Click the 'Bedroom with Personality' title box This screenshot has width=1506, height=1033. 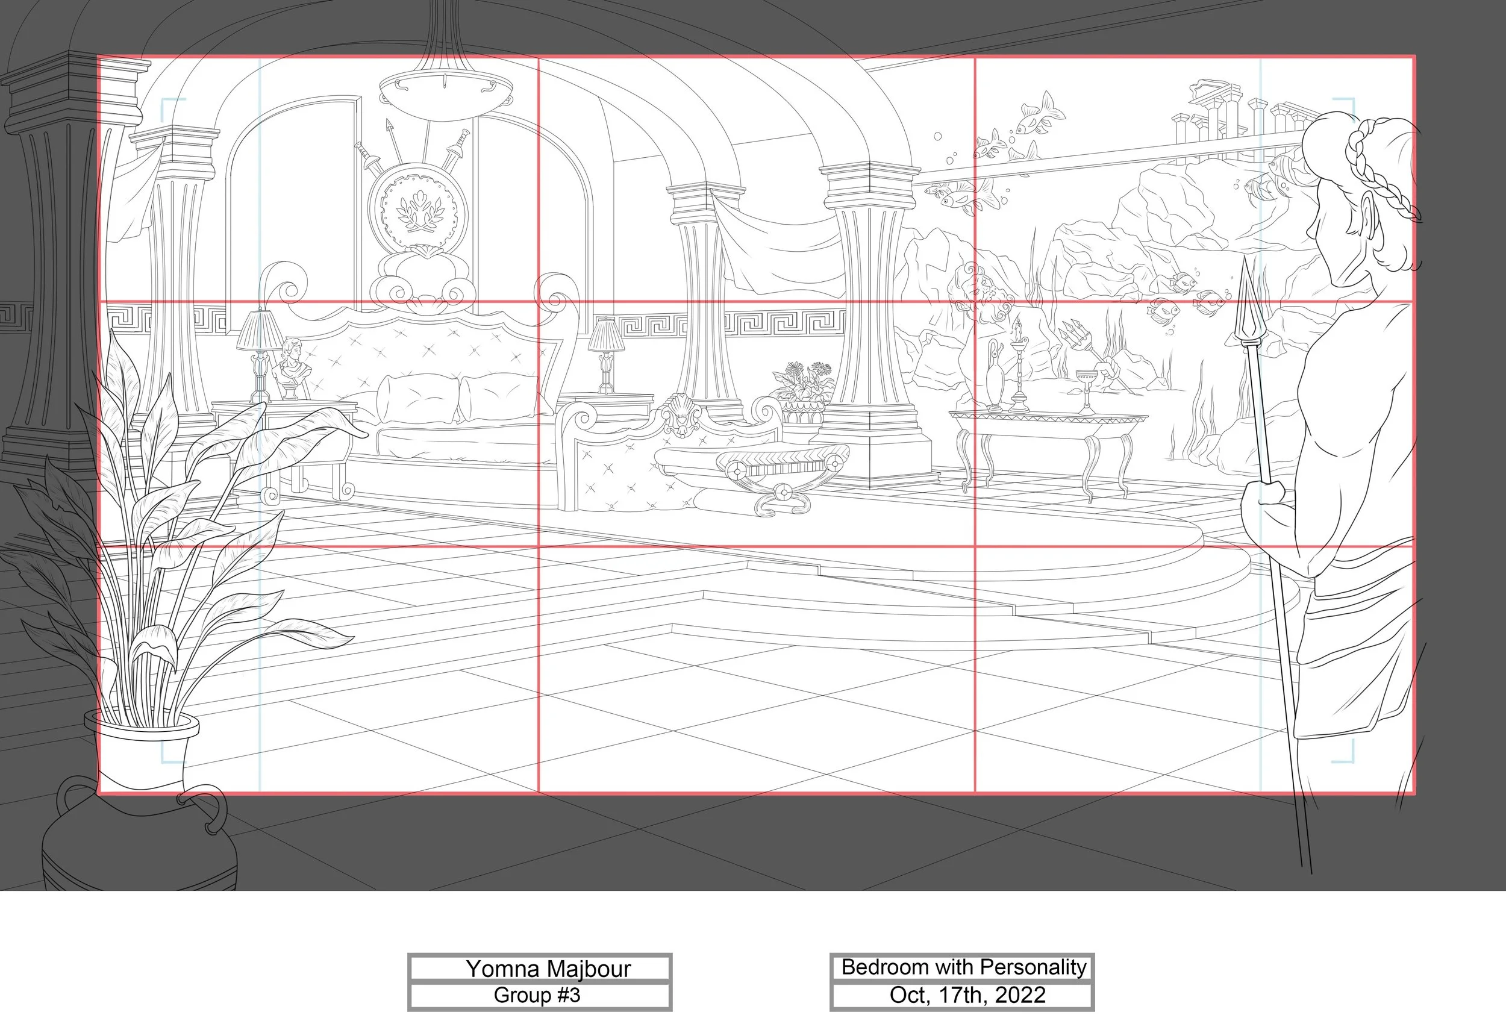[x=961, y=967]
